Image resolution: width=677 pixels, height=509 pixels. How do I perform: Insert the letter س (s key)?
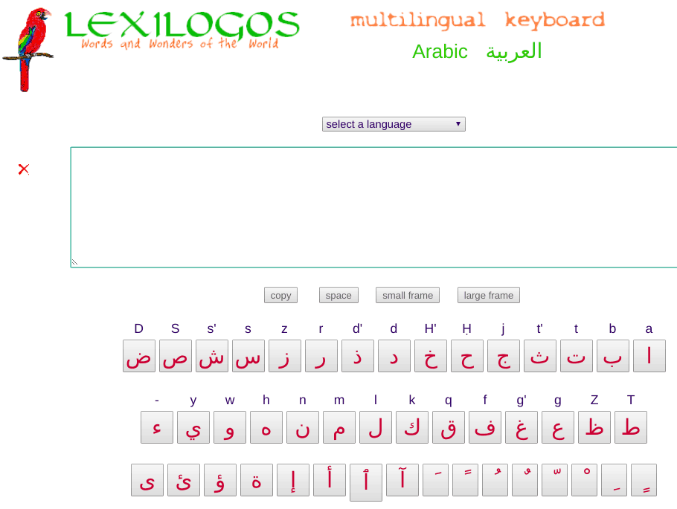tap(248, 356)
